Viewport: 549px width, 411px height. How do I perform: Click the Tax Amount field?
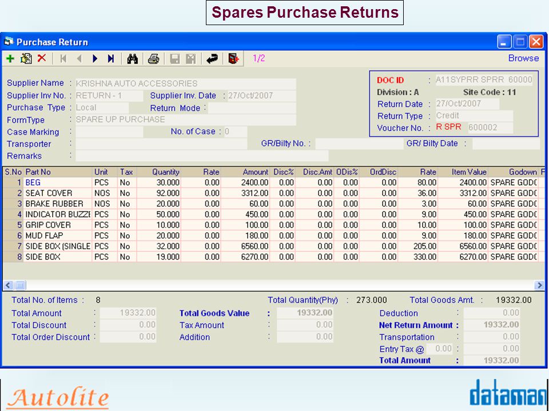[305, 325]
